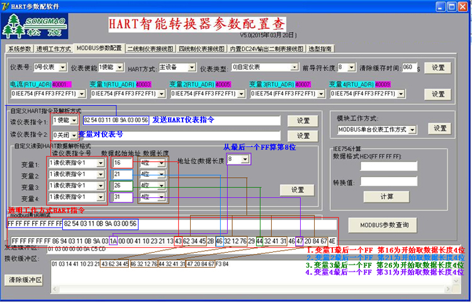Expand the 地址位数据长度 dropdown
Image resolution: width=472 pixels, height=303 pixels.
pos(238,158)
